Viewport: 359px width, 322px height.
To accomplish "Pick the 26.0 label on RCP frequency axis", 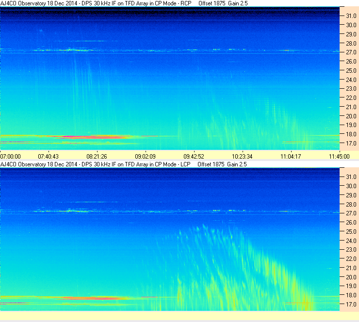I will click(x=351, y=62).
